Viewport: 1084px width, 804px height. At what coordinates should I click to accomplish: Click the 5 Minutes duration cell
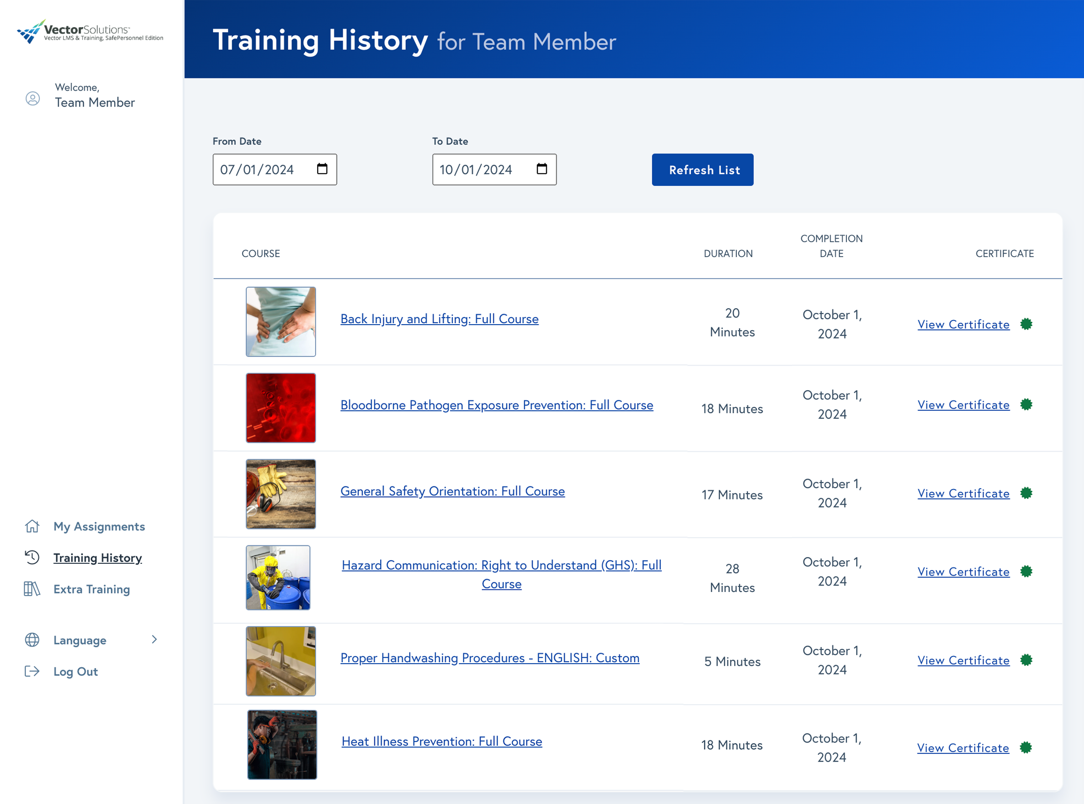732,662
